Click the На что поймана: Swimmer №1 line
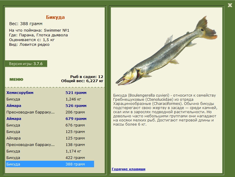235x177 pixels. point(39,30)
